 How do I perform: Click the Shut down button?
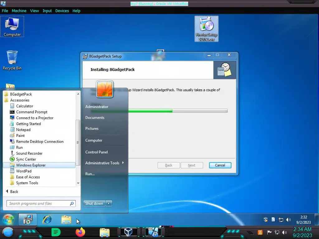94,204
